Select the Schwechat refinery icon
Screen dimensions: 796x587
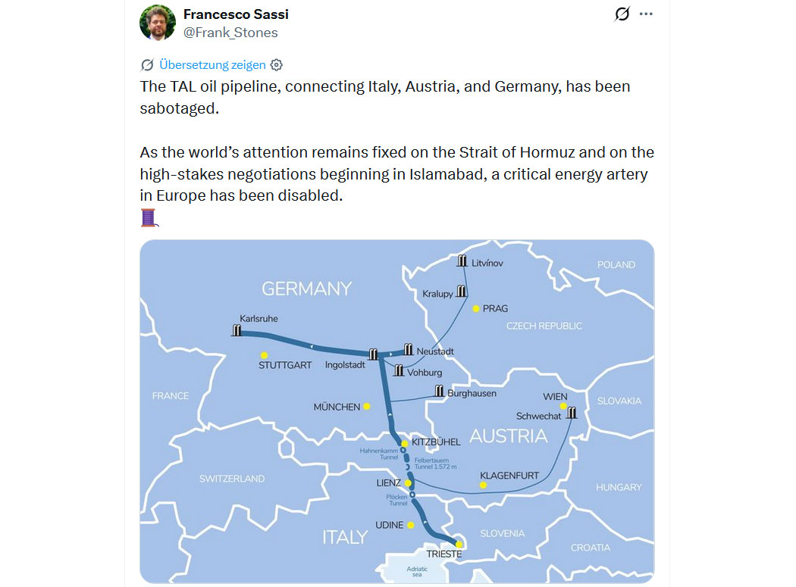click(572, 413)
